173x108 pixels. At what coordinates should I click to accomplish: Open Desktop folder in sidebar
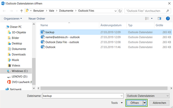pos(17,43)
